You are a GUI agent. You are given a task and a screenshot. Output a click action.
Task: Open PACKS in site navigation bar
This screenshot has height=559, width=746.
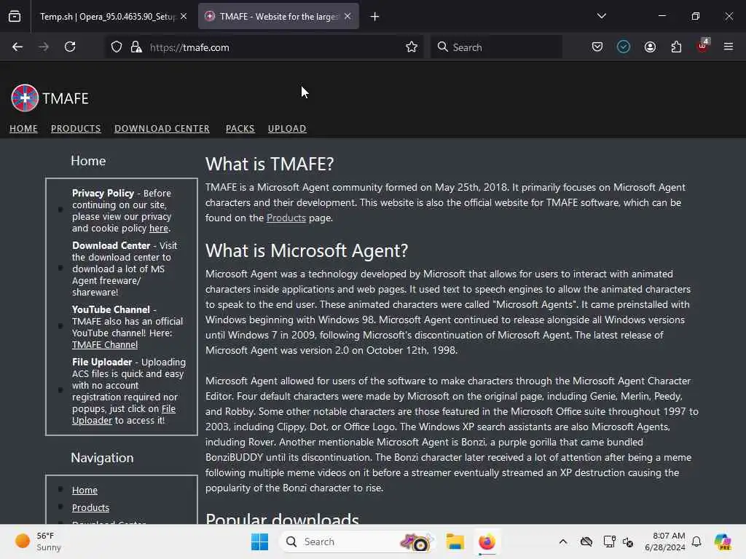pos(240,128)
